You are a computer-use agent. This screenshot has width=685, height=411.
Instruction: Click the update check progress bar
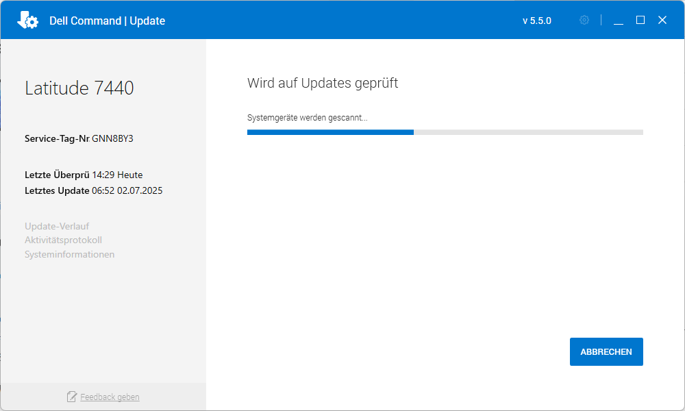tap(445, 132)
